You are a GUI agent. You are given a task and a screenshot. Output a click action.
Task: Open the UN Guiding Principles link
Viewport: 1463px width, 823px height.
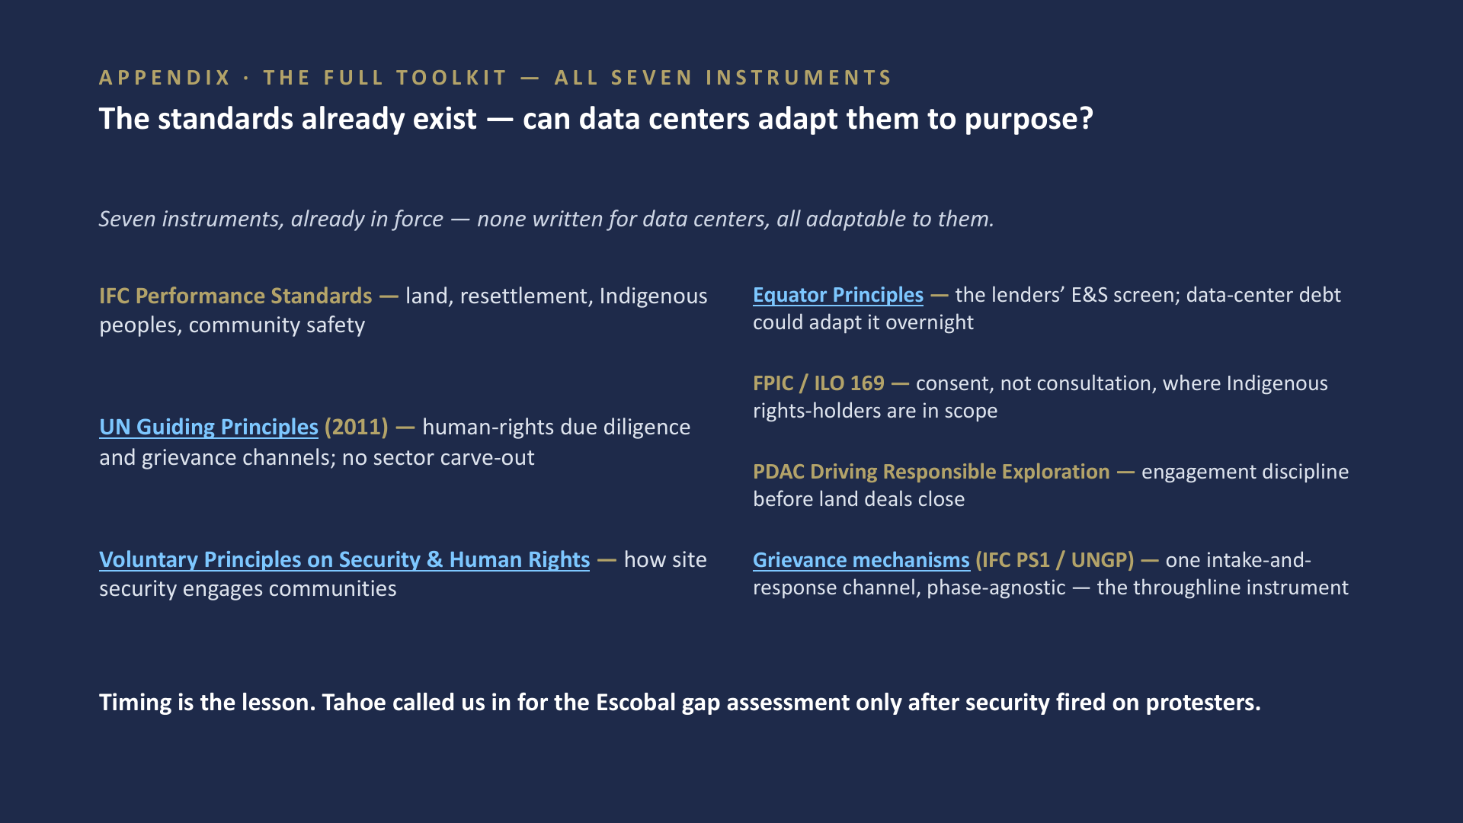208,427
